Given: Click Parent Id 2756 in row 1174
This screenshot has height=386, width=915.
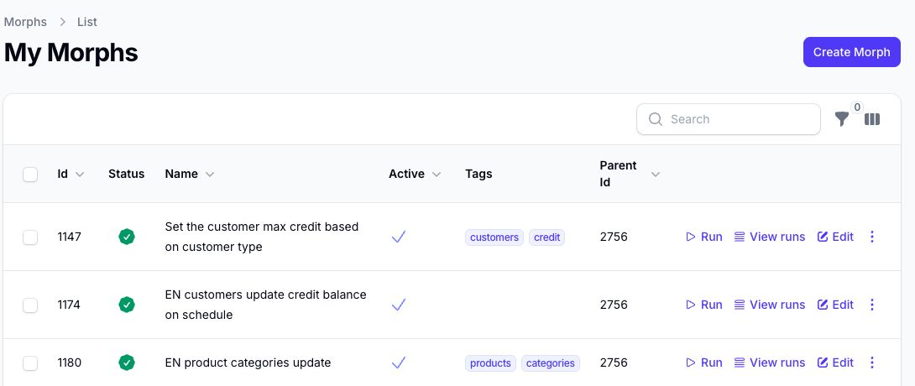Looking at the screenshot, I should [x=614, y=305].
